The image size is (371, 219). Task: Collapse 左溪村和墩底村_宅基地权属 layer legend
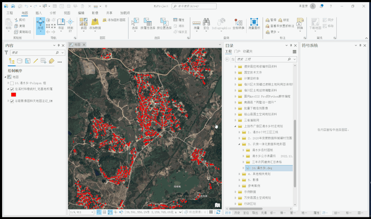[x=8, y=89]
